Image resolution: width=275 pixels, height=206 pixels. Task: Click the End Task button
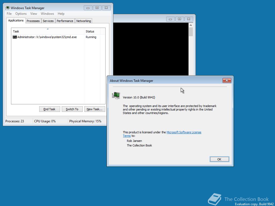pyautogui.click(x=49, y=109)
